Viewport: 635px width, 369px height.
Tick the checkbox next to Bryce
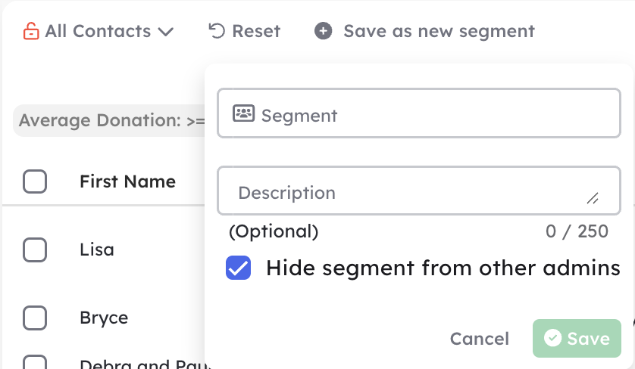point(35,318)
